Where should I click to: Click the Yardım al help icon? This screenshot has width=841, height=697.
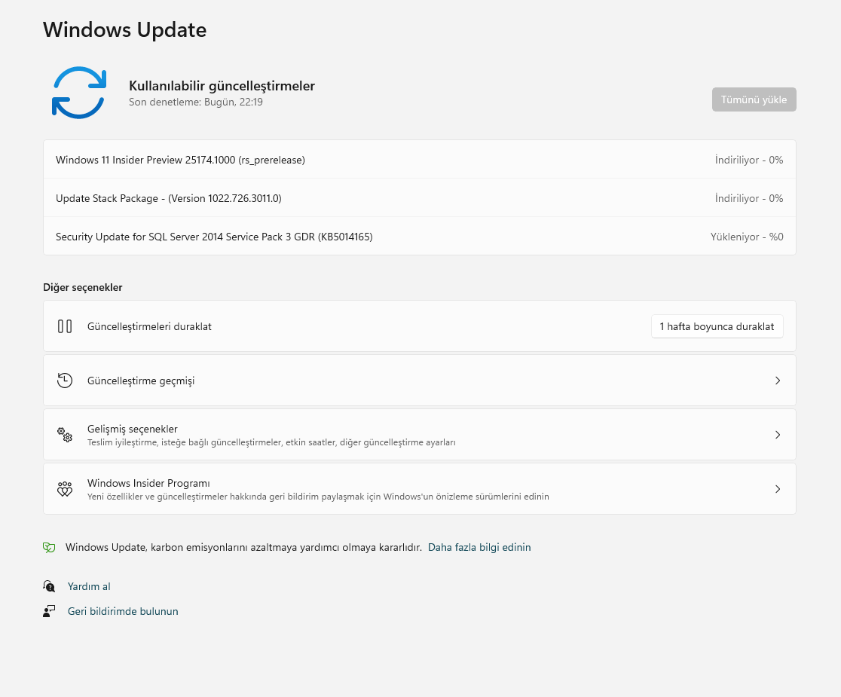click(49, 586)
